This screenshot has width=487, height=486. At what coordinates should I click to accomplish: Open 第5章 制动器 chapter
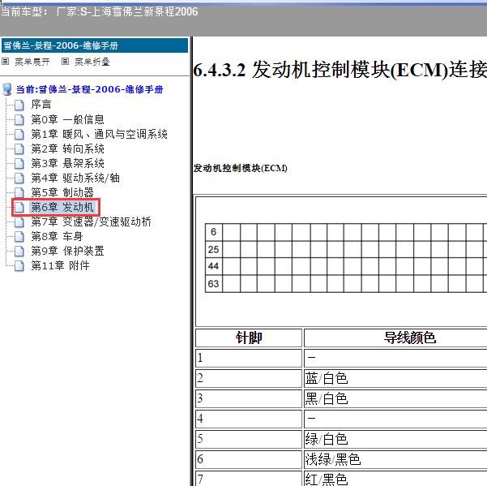pos(62,192)
